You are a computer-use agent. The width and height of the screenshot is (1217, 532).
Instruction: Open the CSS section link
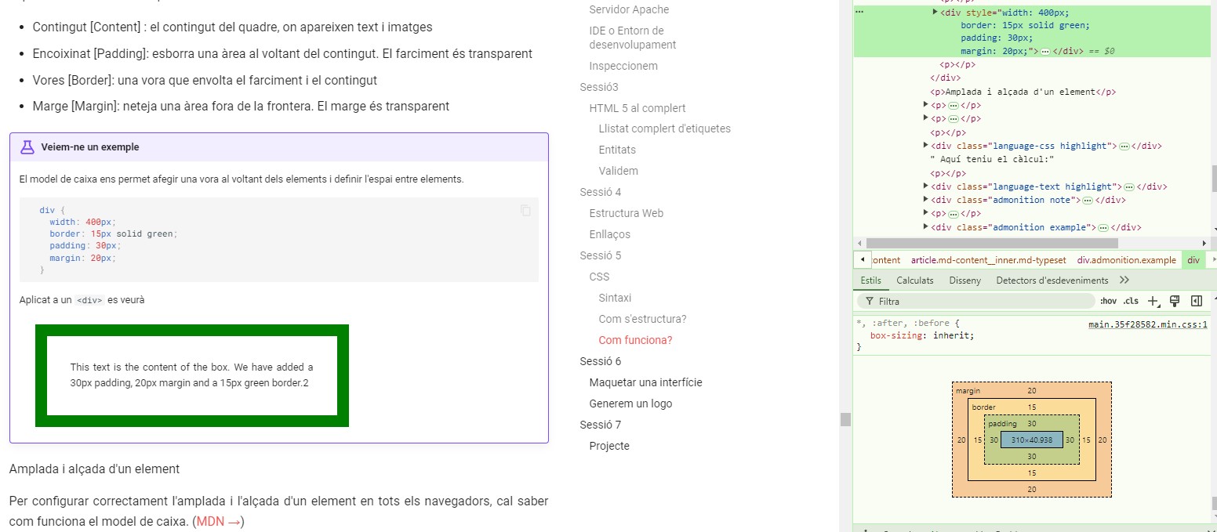[599, 277]
